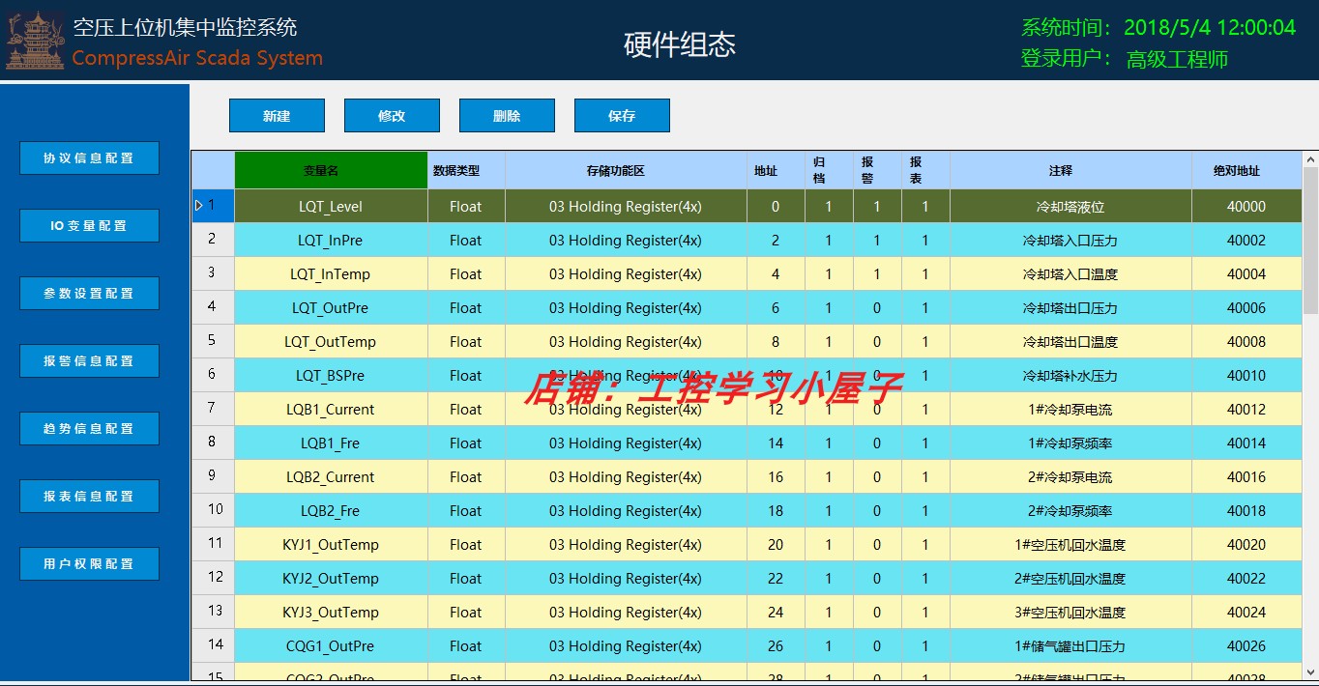This screenshot has height=686, width=1319.
Task: Click the absolute address 40000 cell
Action: click(1246, 206)
